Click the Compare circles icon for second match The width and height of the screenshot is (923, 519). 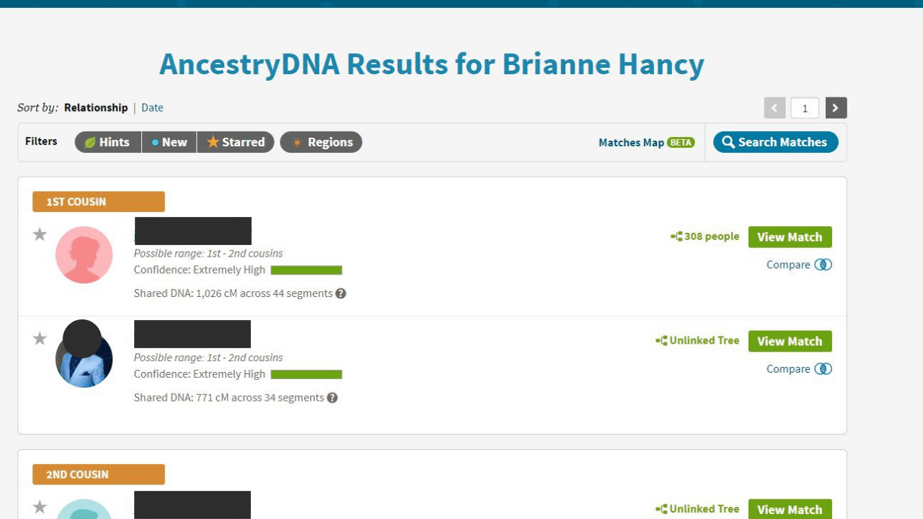pos(823,368)
